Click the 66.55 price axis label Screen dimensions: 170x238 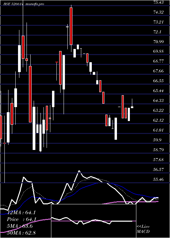(158, 81)
